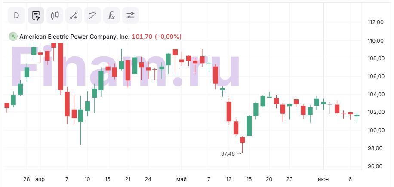Click the 'май' date axis label
The width and height of the screenshot is (394, 187).
click(x=182, y=179)
